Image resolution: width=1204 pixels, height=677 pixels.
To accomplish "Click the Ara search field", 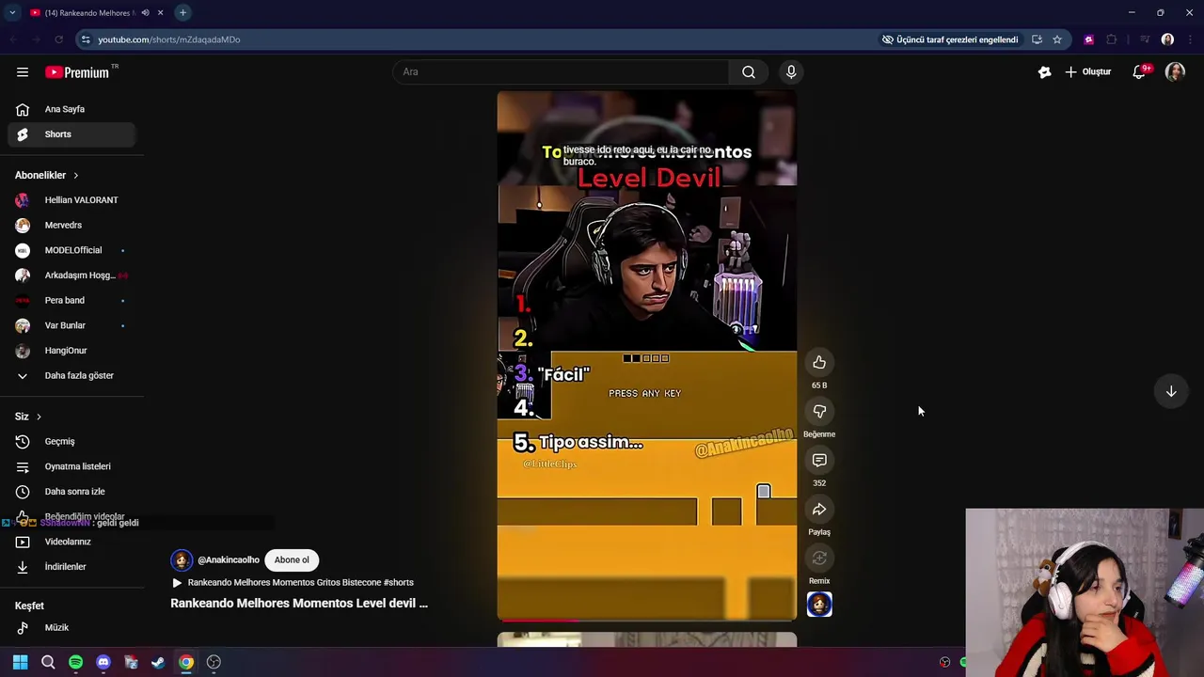I will click(561, 71).
